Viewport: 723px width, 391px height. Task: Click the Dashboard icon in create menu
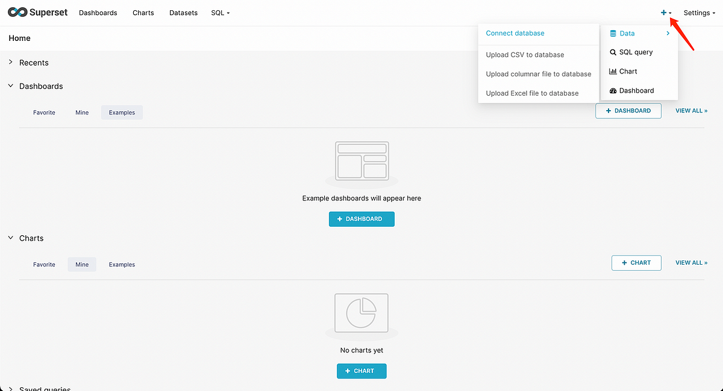pyautogui.click(x=612, y=90)
